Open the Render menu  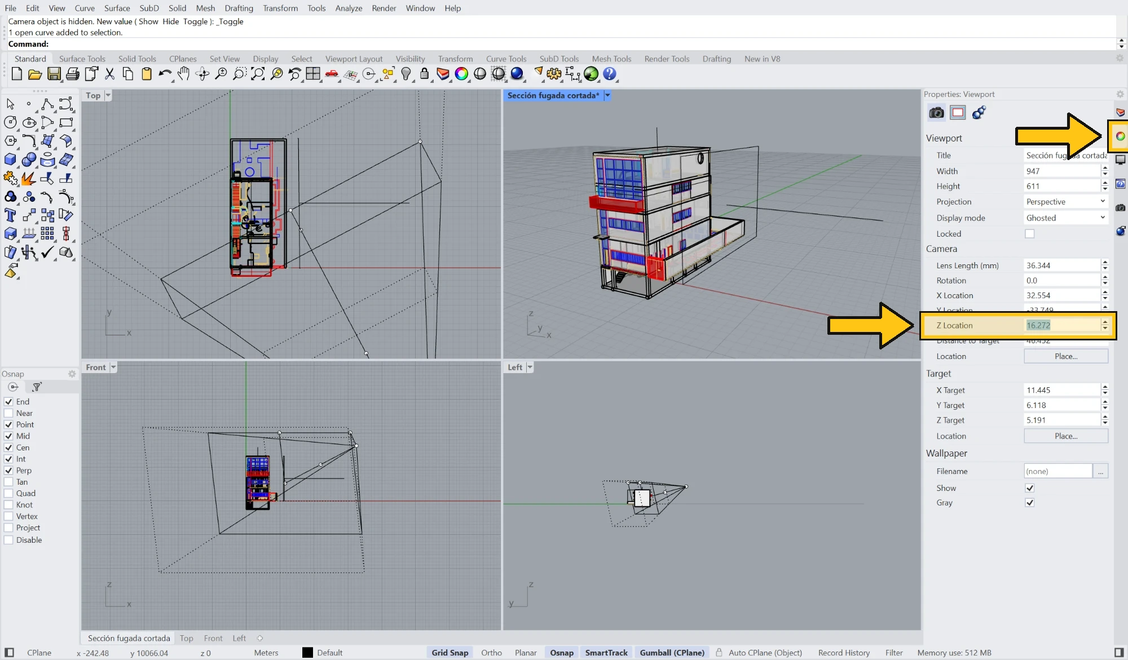point(384,8)
